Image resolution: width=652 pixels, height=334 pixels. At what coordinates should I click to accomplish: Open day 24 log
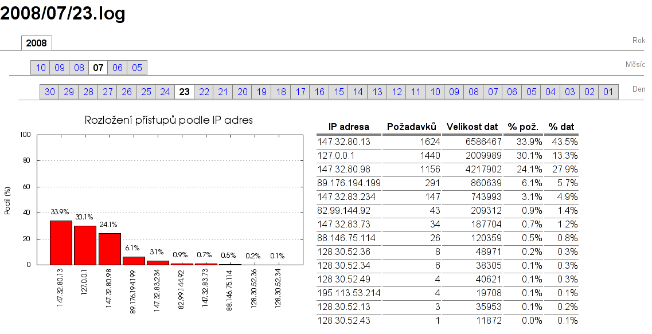(165, 92)
